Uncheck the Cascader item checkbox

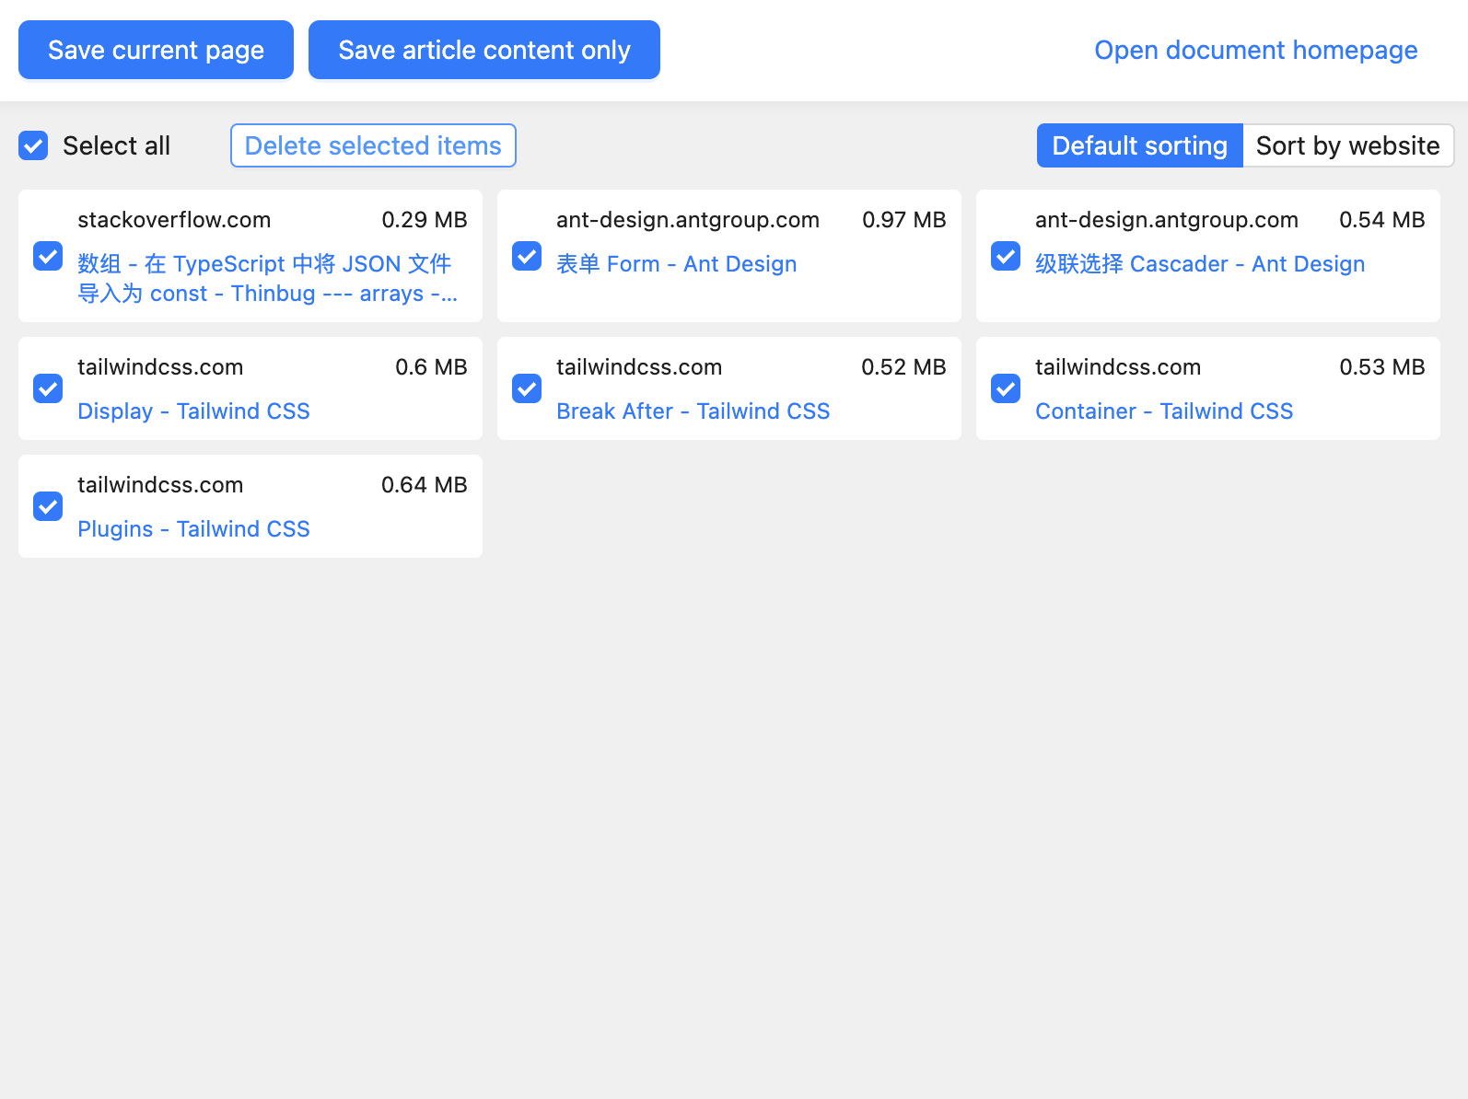(1006, 256)
